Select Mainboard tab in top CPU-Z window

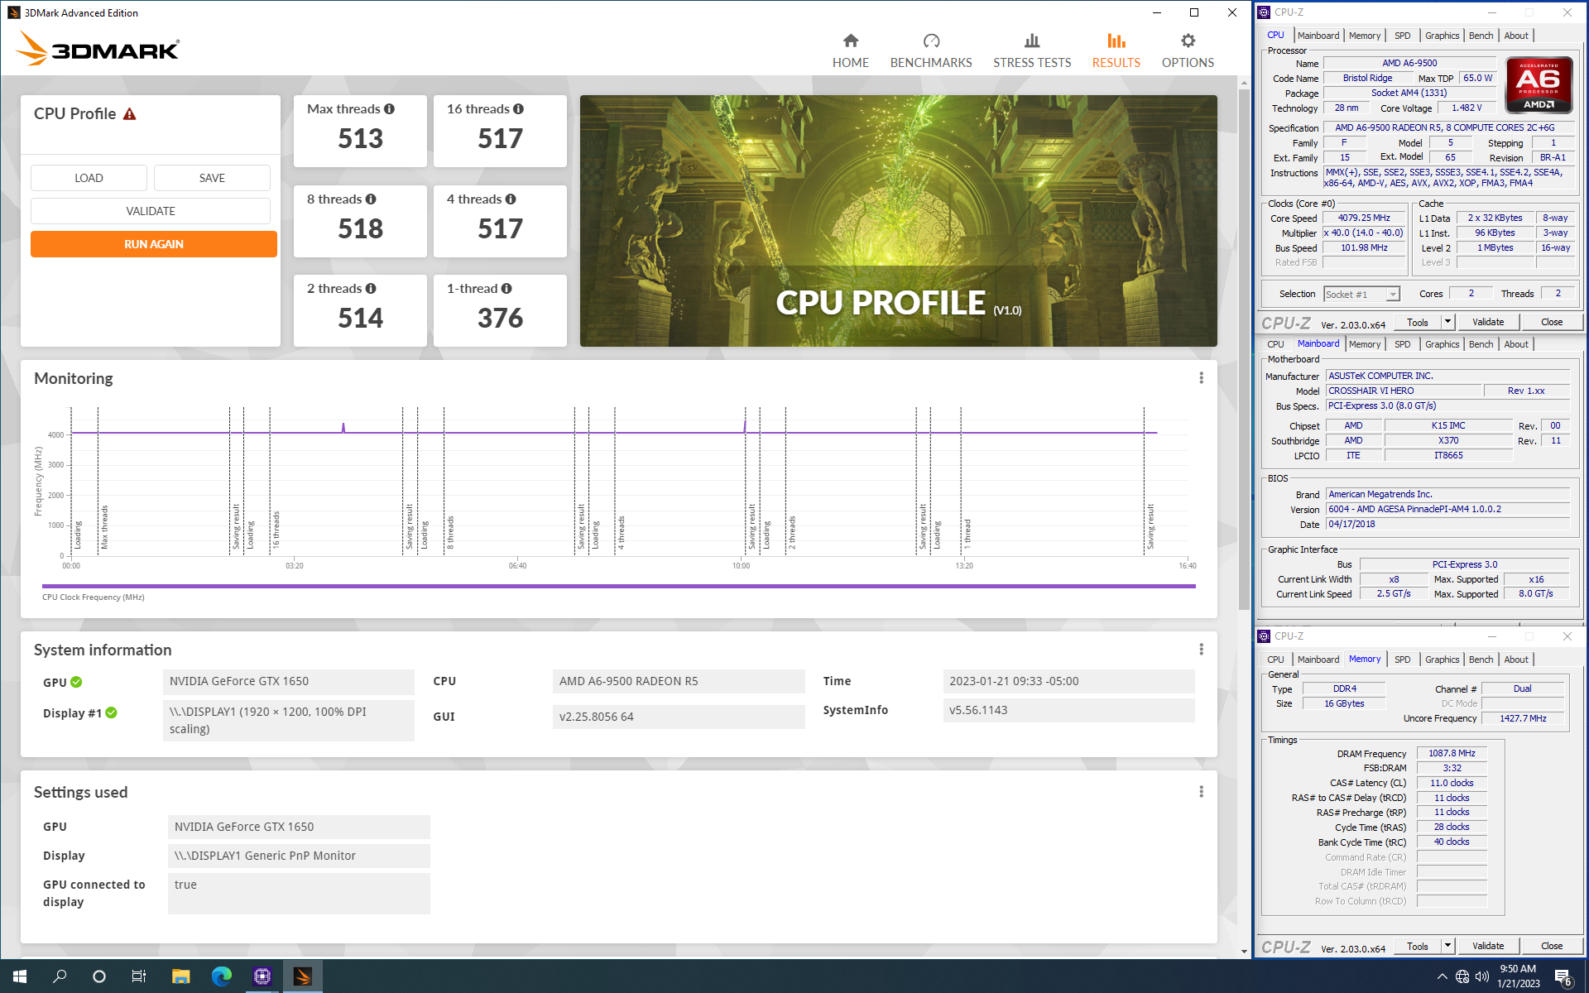click(x=1318, y=36)
